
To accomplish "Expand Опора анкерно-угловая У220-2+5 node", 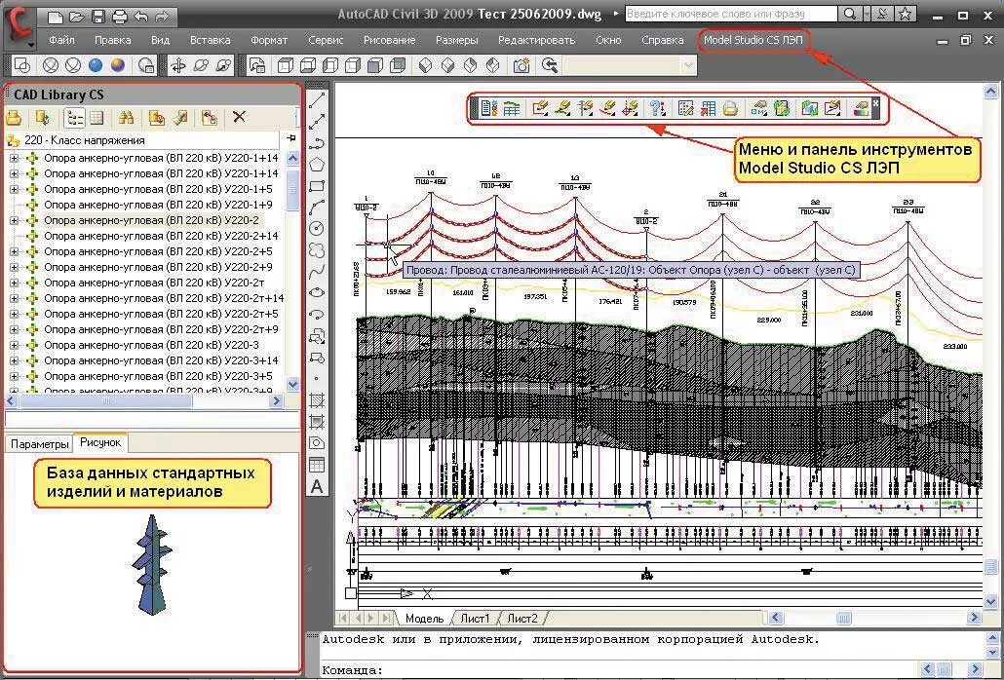I will [14, 251].
